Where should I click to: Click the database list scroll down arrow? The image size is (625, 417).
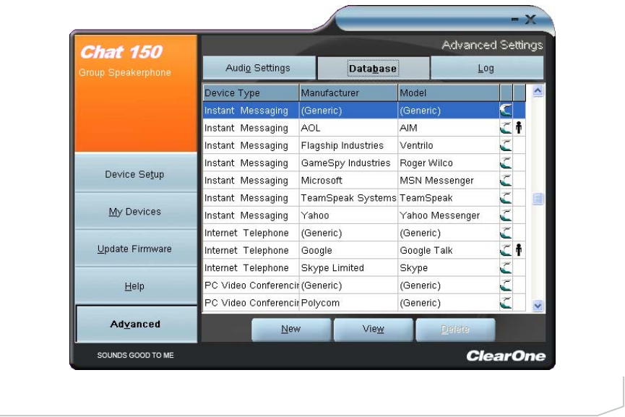pos(538,306)
